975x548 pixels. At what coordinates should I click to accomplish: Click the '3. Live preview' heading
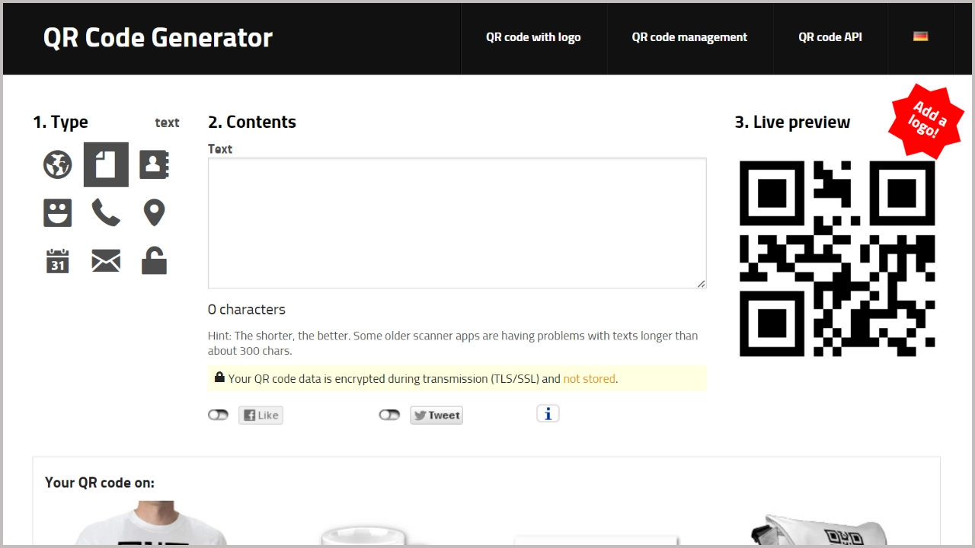(792, 122)
